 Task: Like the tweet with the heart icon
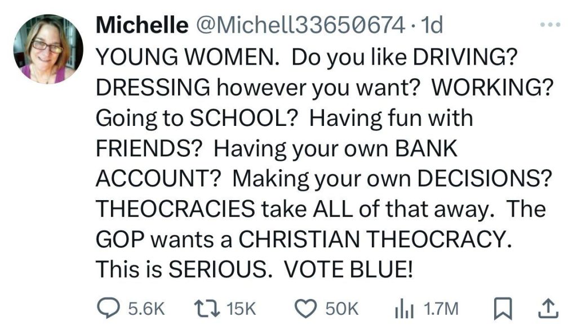point(305,308)
